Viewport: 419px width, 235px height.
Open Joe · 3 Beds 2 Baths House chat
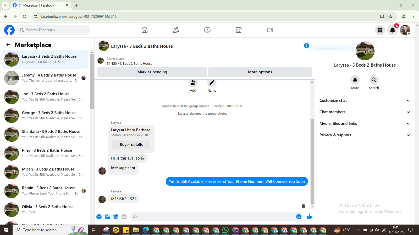click(x=45, y=97)
